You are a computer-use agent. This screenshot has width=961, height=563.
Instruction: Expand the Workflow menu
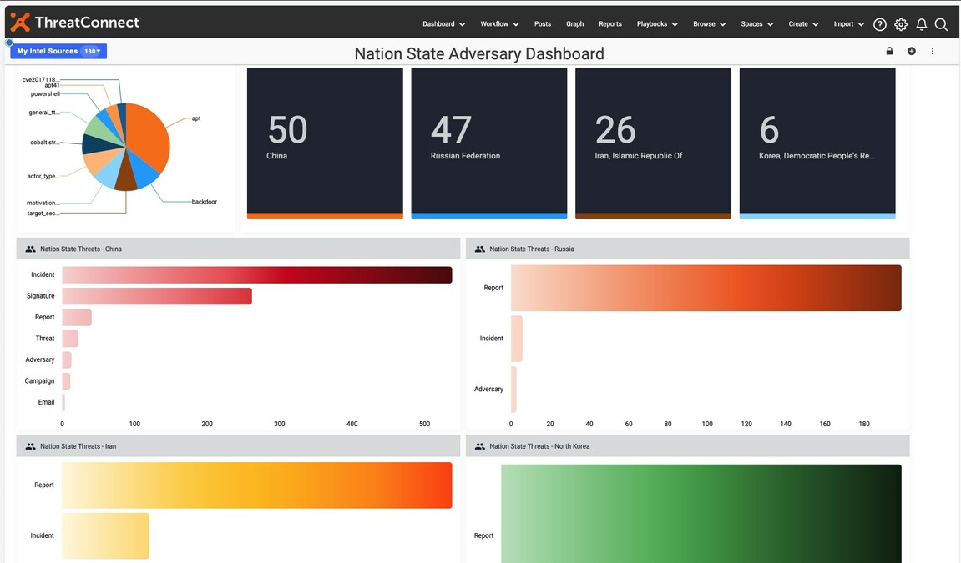[499, 24]
